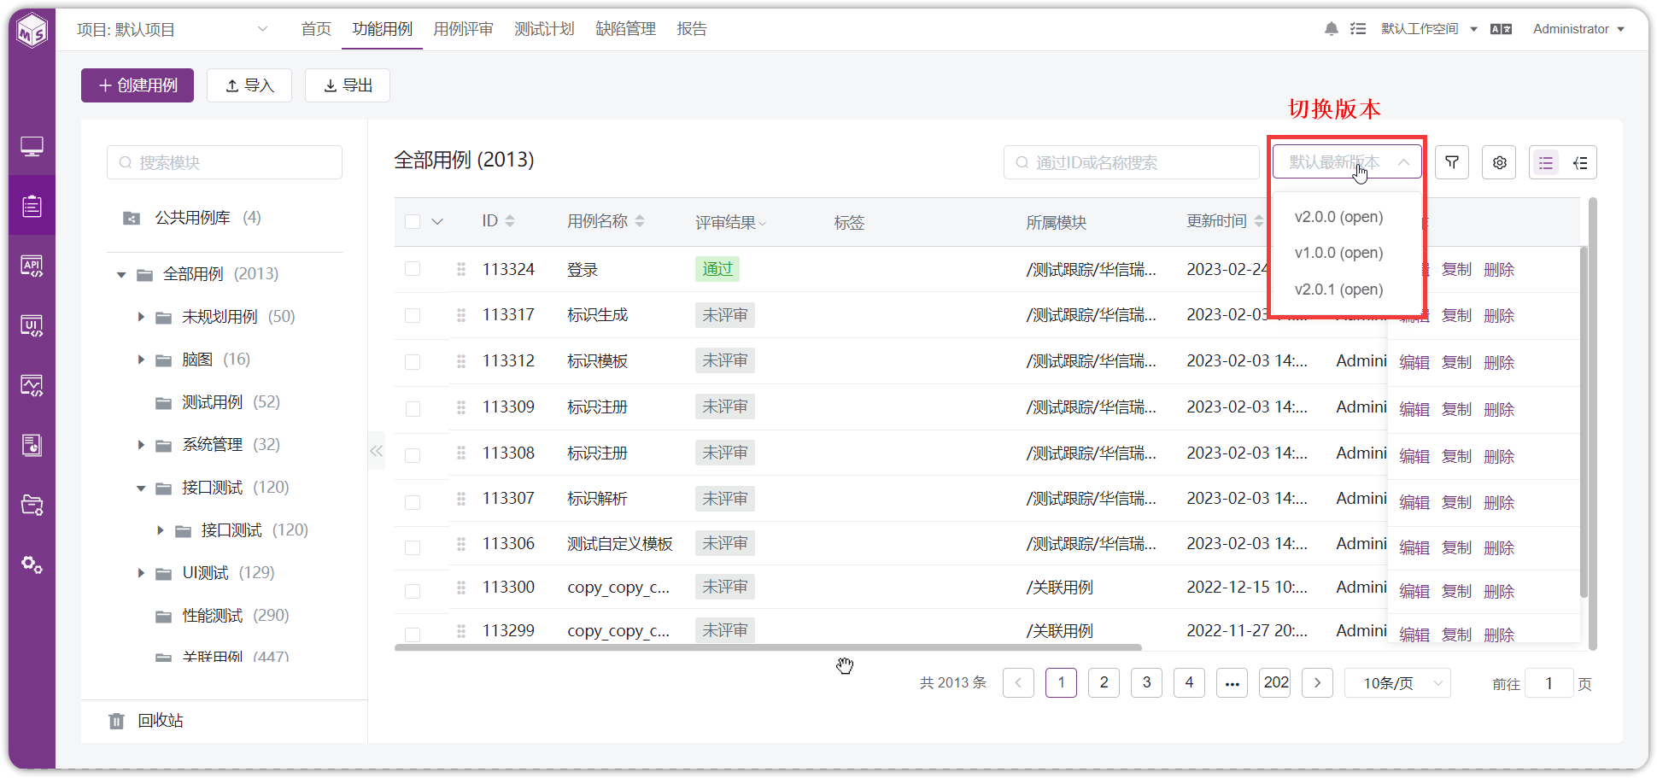This screenshot has width=1657, height=778.
Task: Open the system settings gears sidebar icon
Action: point(32,564)
